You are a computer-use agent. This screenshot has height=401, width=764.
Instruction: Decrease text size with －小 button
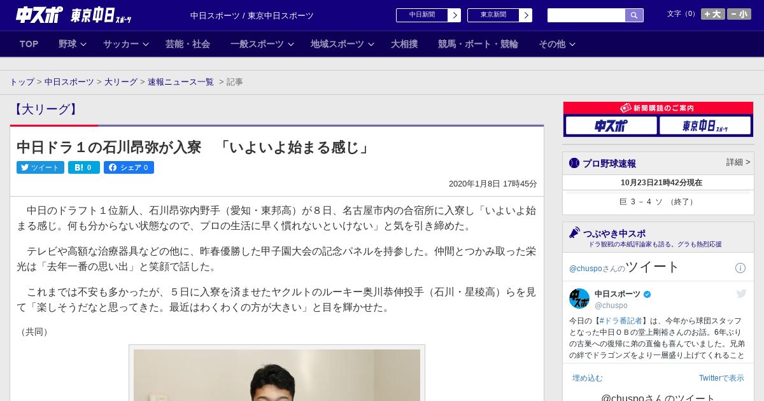coord(739,14)
